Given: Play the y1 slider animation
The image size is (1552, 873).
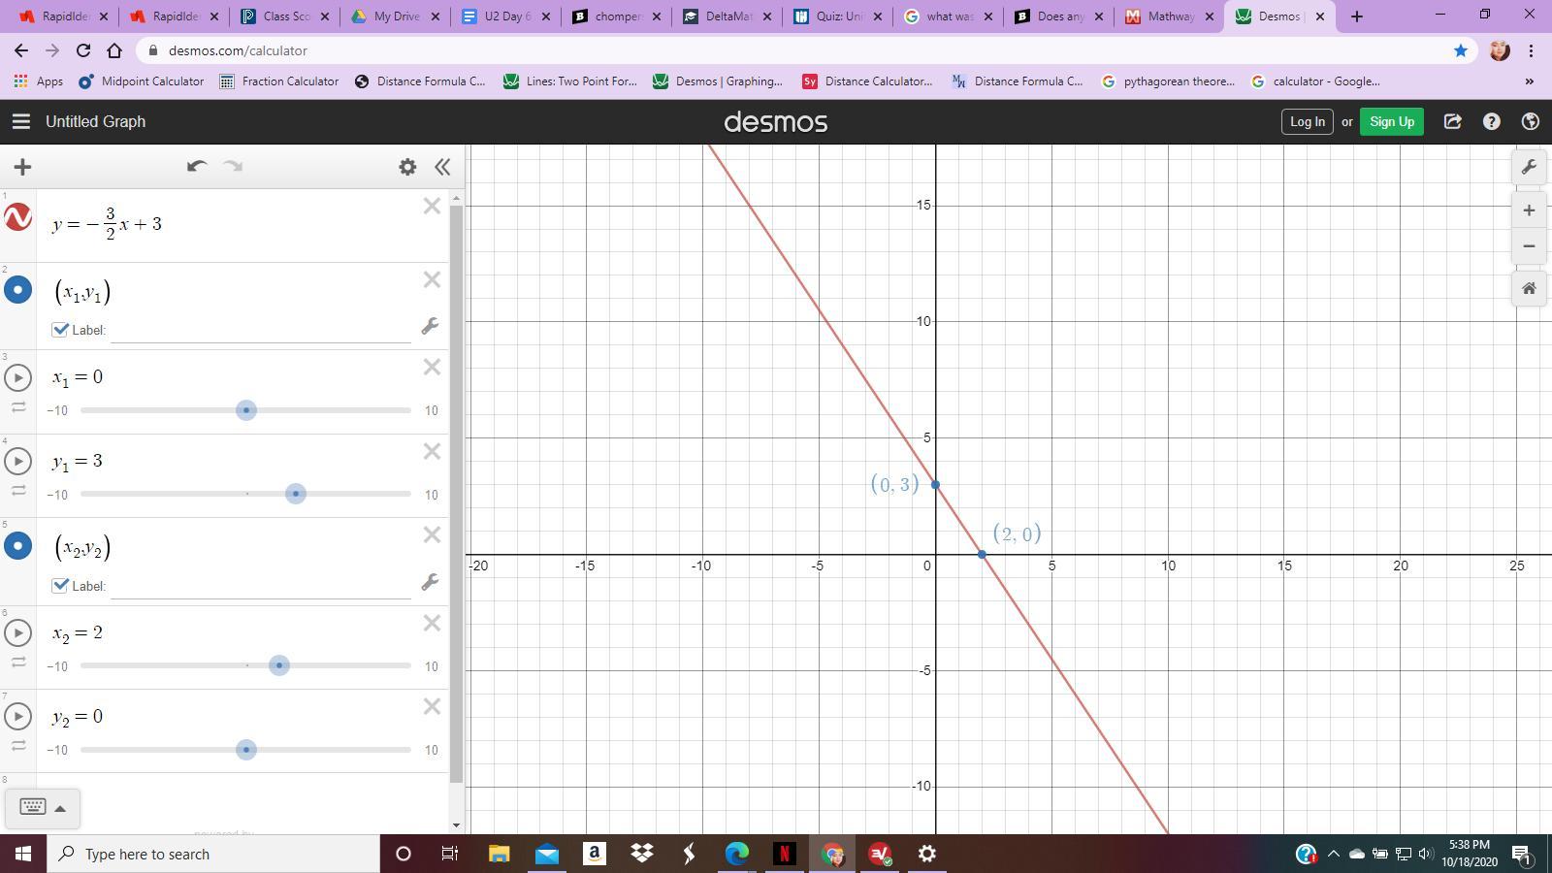Looking at the screenshot, I should coord(18,461).
